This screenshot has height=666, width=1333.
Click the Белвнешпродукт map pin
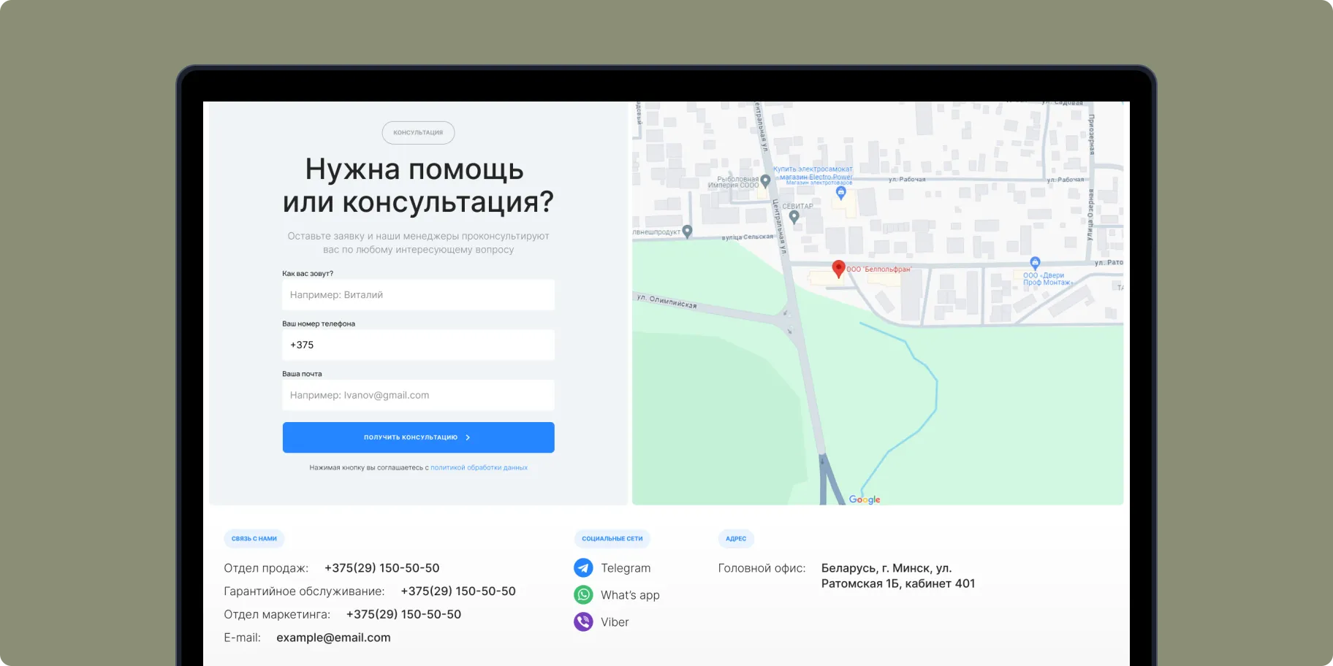(x=687, y=231)
